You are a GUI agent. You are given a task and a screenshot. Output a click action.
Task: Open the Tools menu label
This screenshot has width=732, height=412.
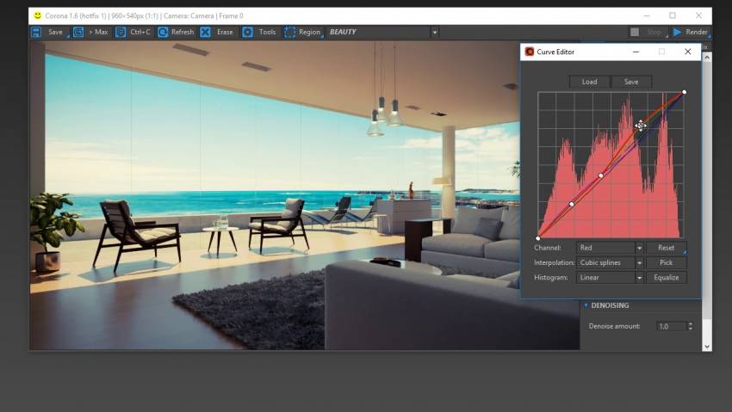point(267,32)
